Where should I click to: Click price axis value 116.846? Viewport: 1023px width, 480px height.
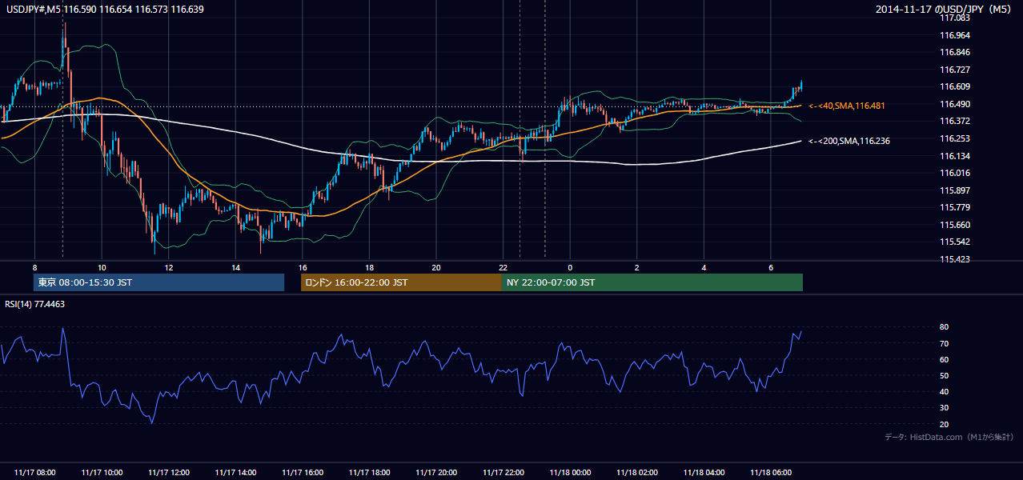954,52
